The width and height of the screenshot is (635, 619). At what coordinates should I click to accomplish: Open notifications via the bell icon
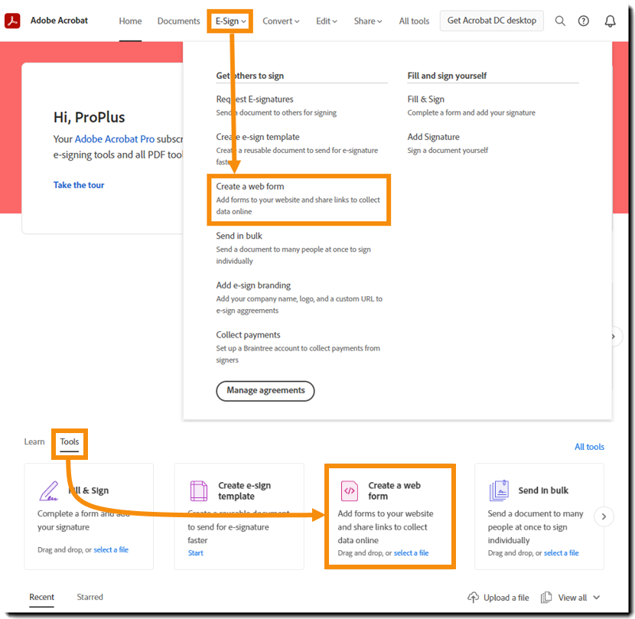610,21
